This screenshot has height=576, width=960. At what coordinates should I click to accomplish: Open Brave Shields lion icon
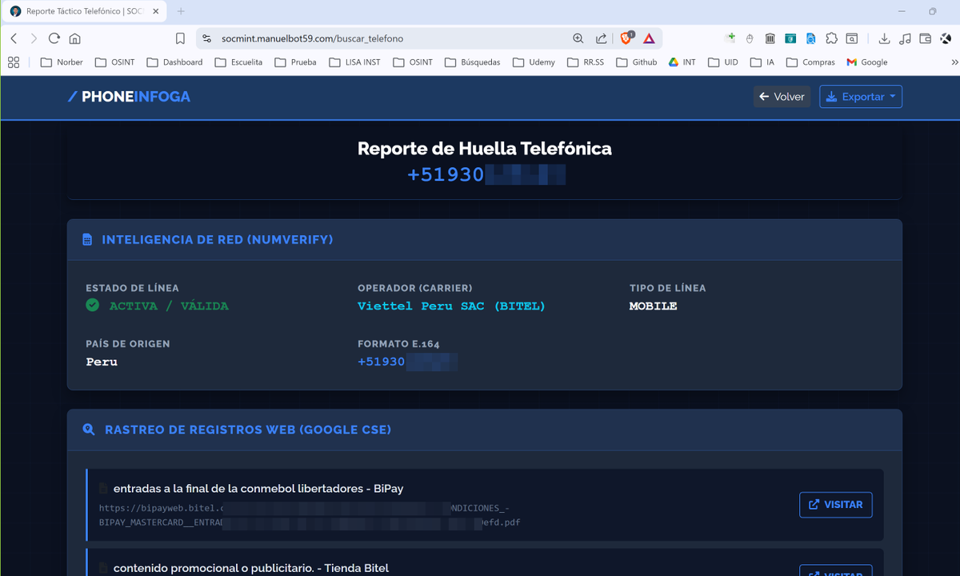click(x=626, y=38)
